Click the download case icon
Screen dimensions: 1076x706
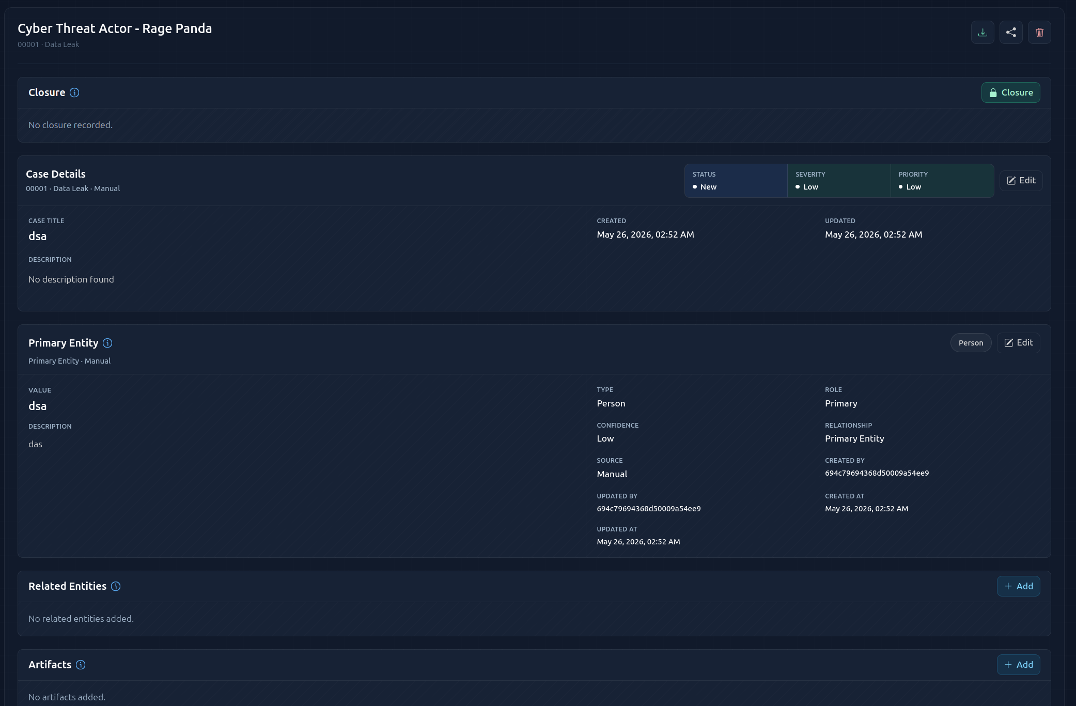[x=983, y=32]
